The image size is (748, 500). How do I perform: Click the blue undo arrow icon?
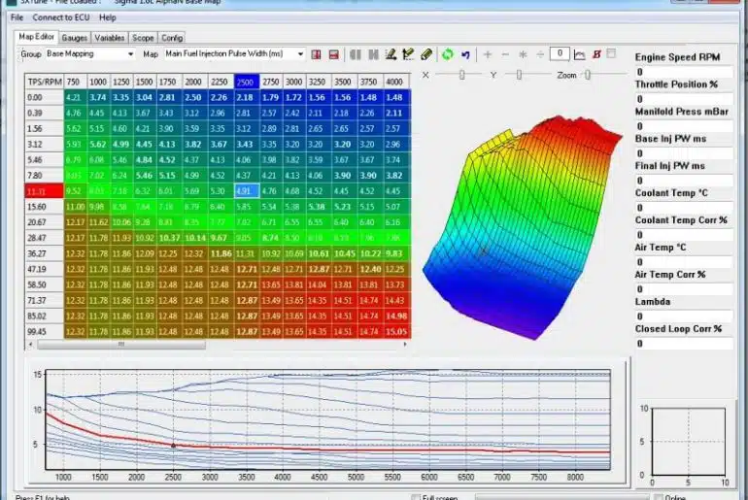click(x=465, y=54)
